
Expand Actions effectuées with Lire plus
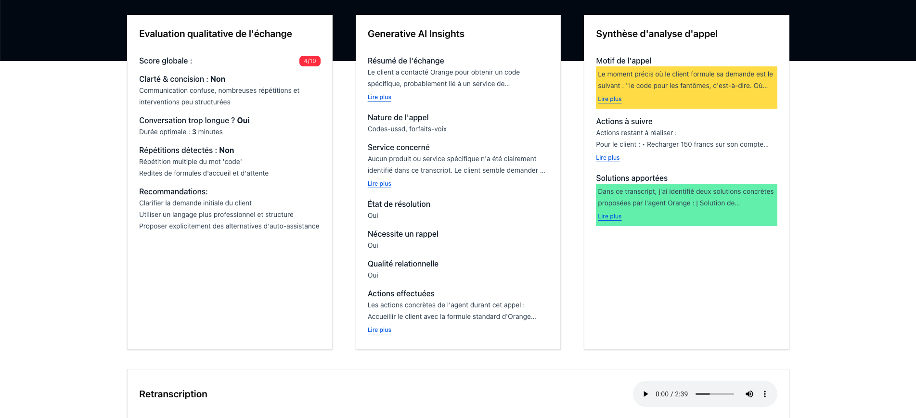click(379, 330)
